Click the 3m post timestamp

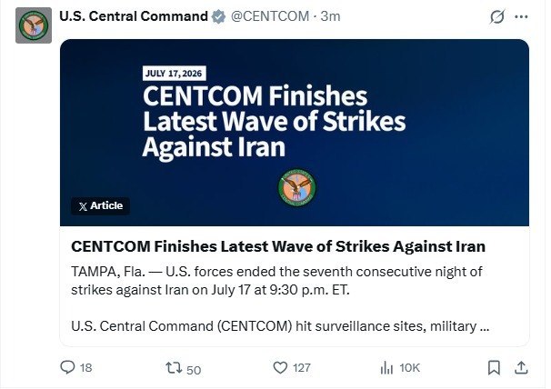pos(330,16)
